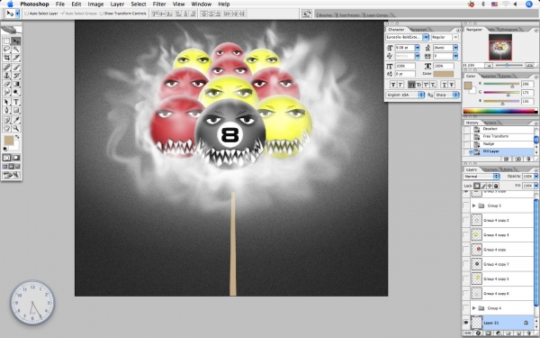Click the Navigator zoom slider
Image resolution: width=540 pixels, height=338 pixels.
coord(508,65)
